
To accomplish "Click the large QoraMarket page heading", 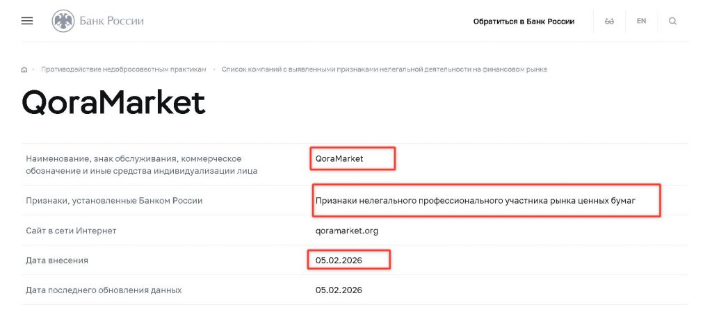I will click(113, 104).
